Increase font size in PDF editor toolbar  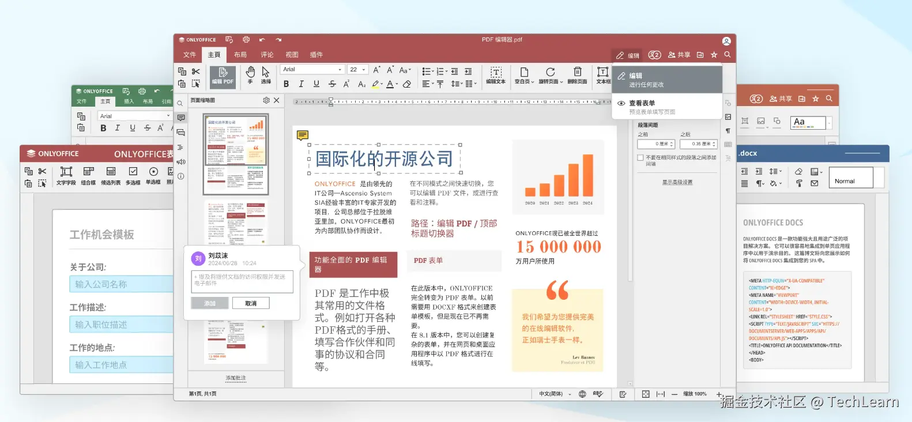pos(376,70)
